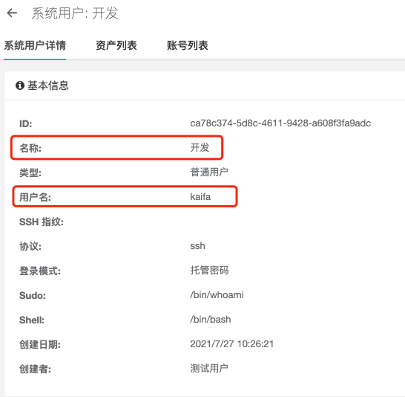Image resolution: width=405 pixels, height=397 pixels.
Task: Click the 创建者 value 测试用户
Action: [x=209, y=368]
